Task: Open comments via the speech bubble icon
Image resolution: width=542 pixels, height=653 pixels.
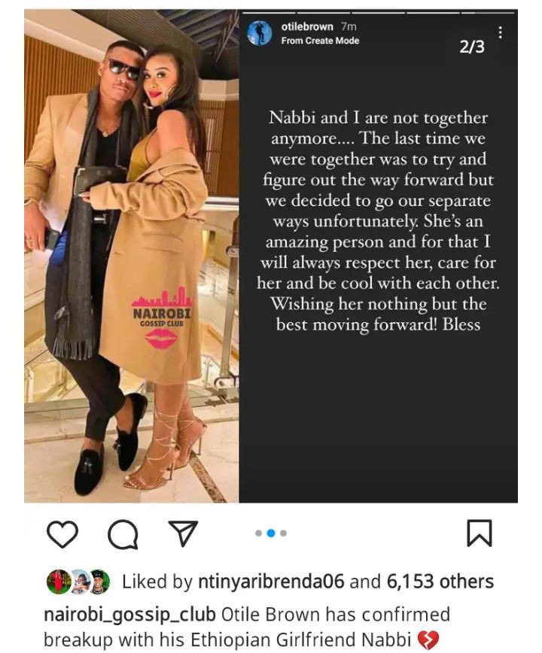Action: coord(123,534)
